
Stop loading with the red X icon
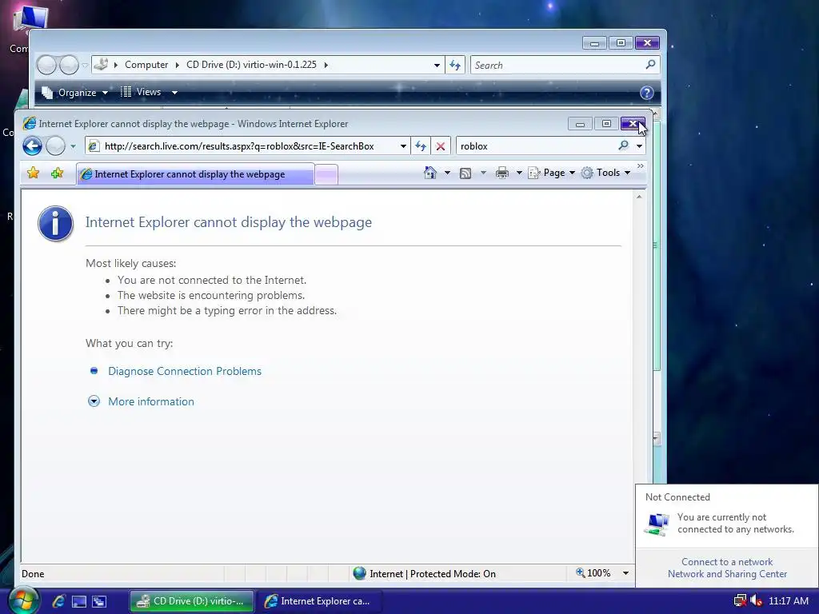[x=441, y=146]
